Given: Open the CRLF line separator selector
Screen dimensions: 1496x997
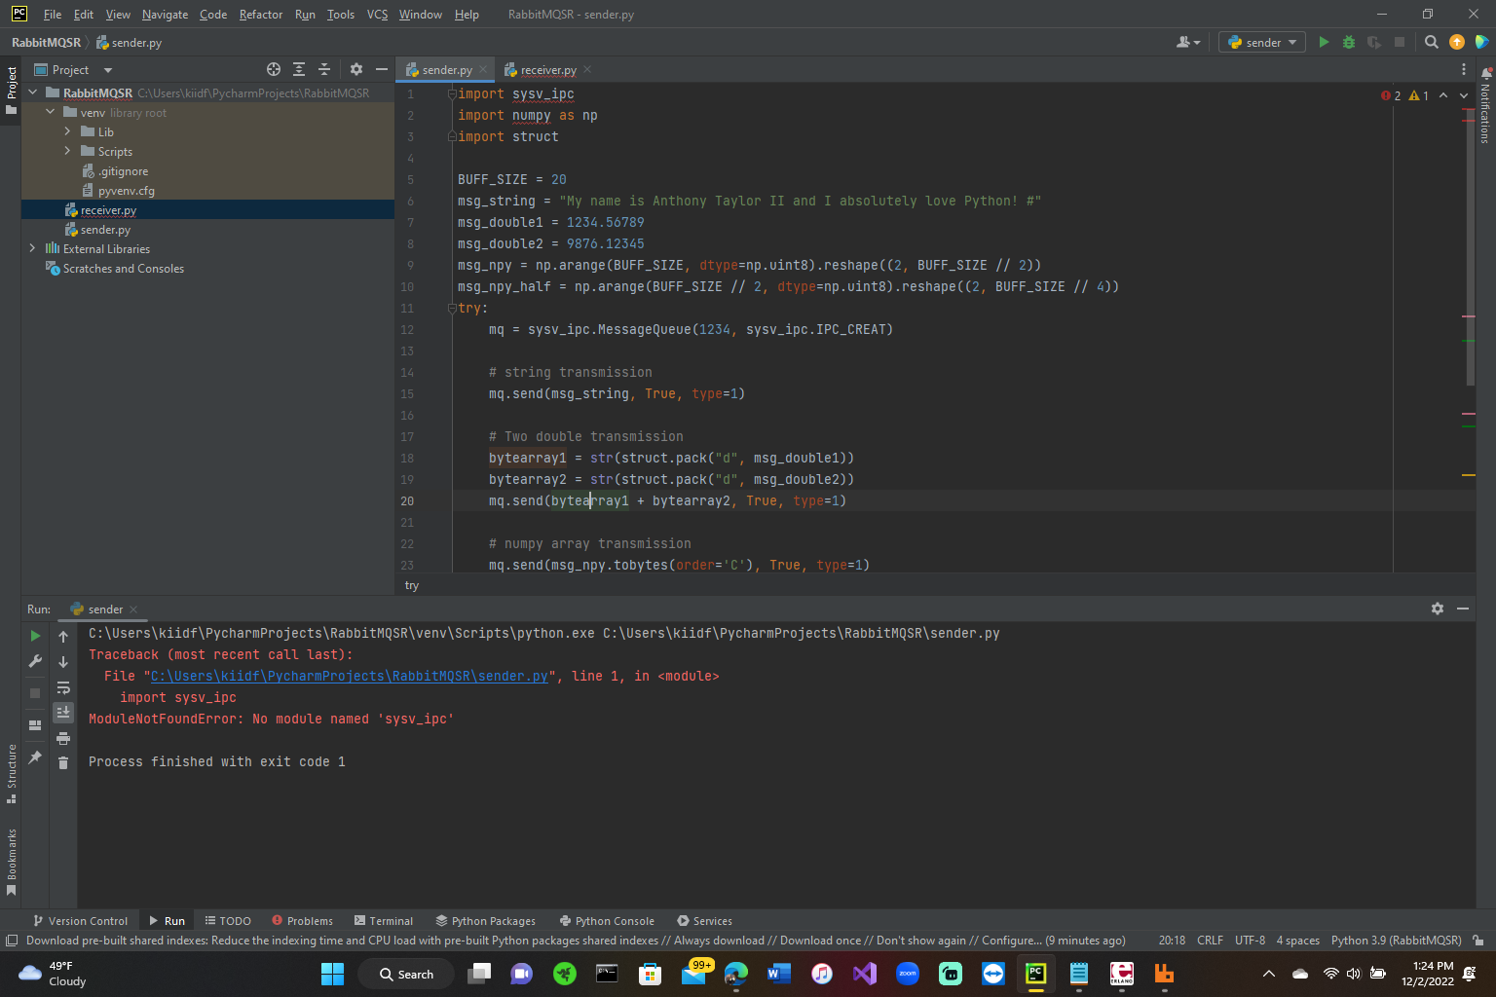Looking at the screenshot, I should (x=1210, y=941).
